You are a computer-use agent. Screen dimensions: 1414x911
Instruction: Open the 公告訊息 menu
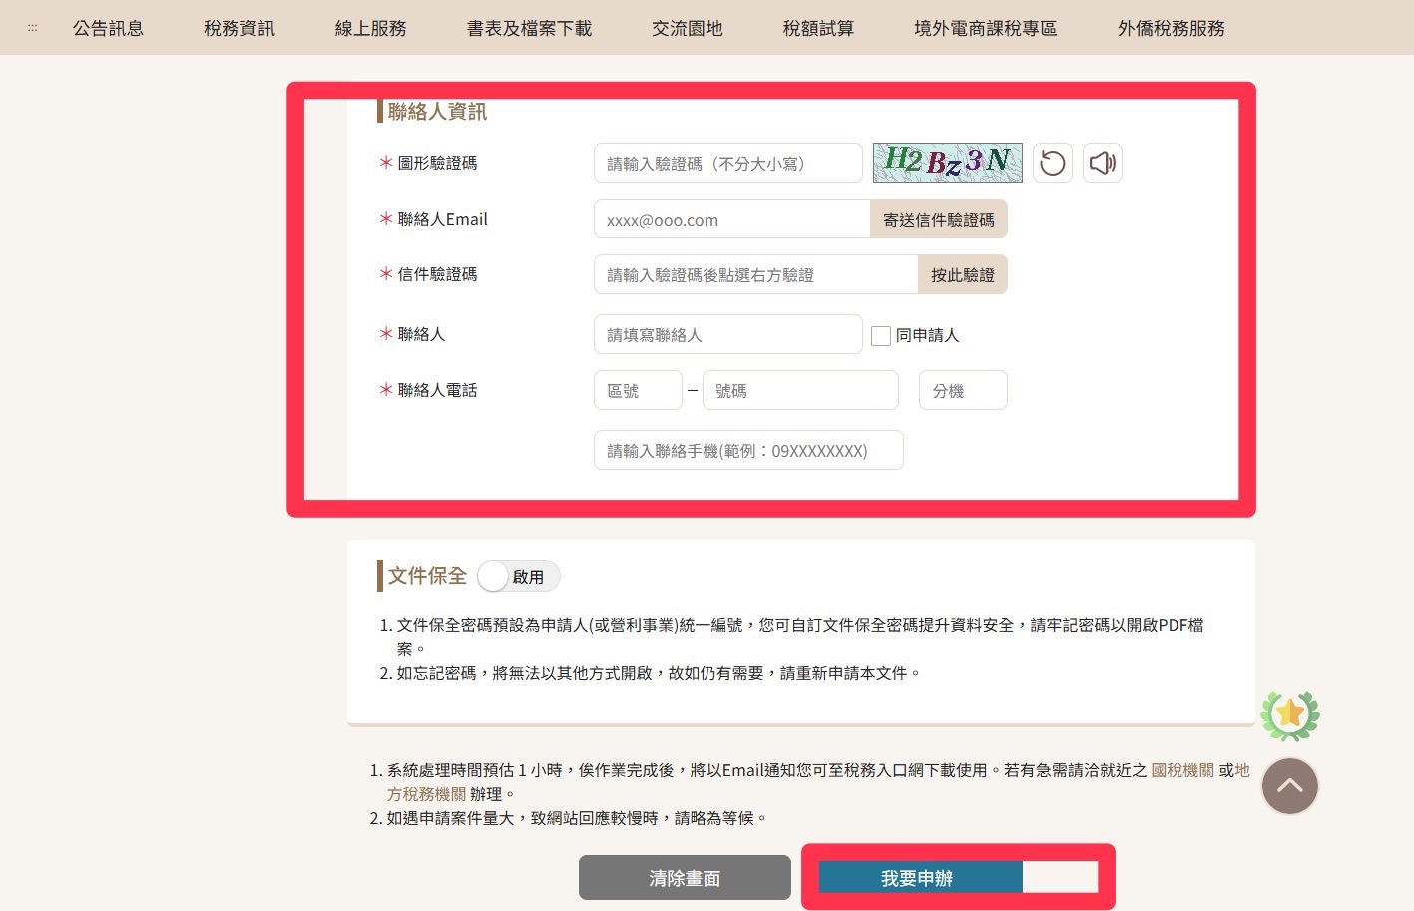108,28
